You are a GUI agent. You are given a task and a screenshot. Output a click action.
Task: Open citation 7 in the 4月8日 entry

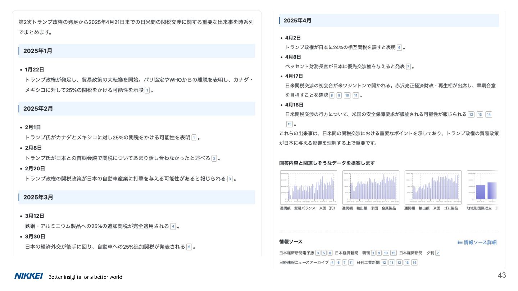(408, 66)
